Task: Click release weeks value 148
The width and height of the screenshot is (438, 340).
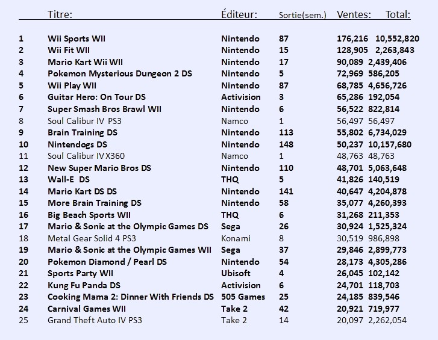Action: (286, 144)
